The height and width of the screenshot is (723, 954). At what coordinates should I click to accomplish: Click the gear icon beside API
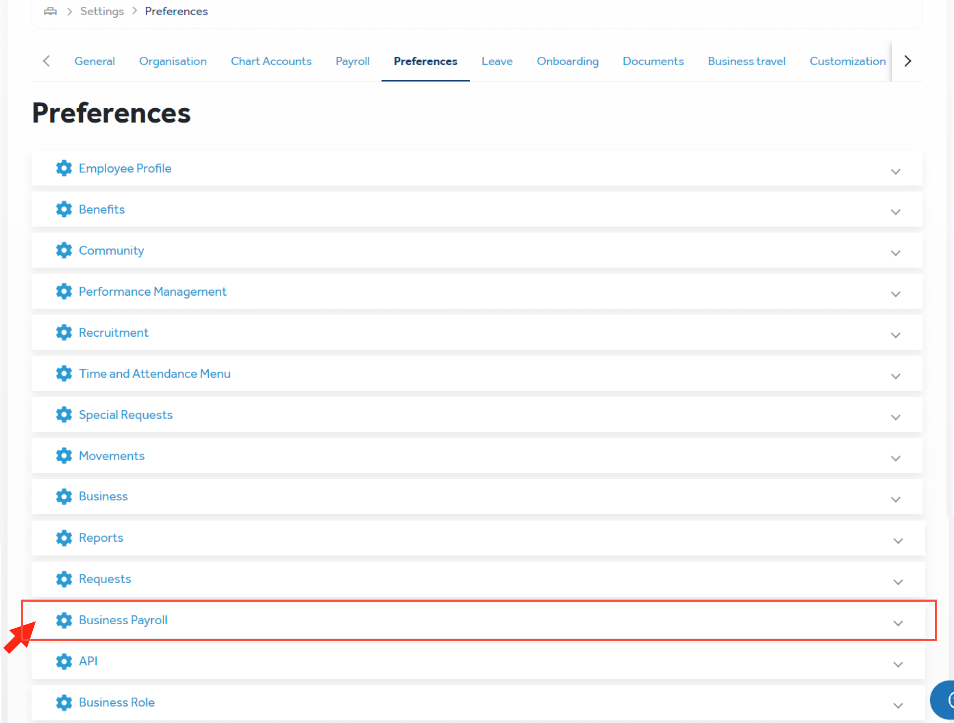pos(64,661)
